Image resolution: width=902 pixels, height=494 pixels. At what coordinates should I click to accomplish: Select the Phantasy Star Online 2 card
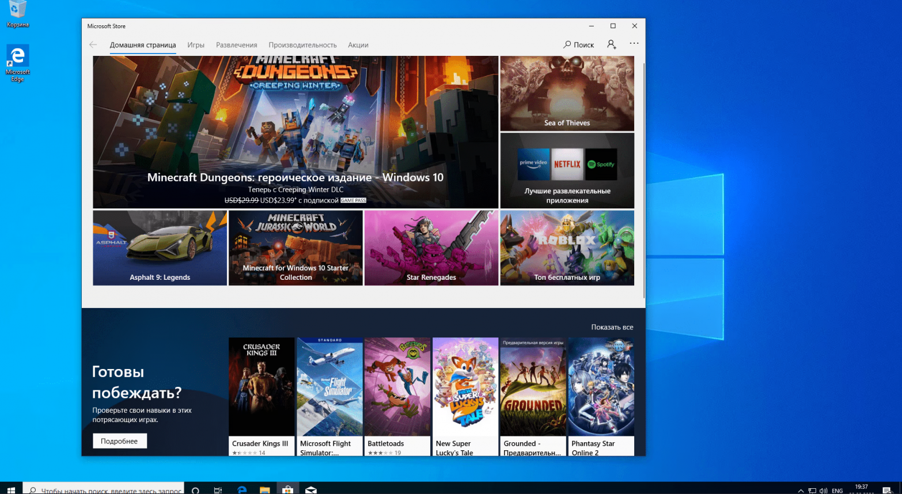pyautogui.click(x=601, y=397)
